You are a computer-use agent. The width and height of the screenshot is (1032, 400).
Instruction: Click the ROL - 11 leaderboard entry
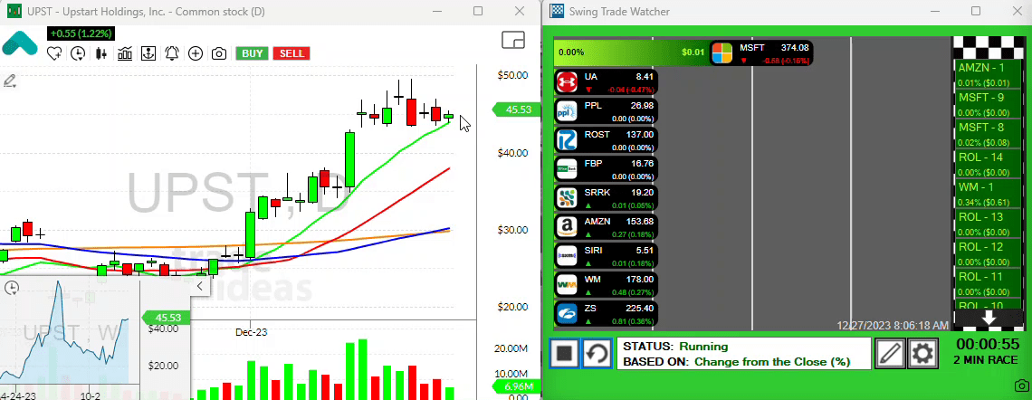coord(988,283)
